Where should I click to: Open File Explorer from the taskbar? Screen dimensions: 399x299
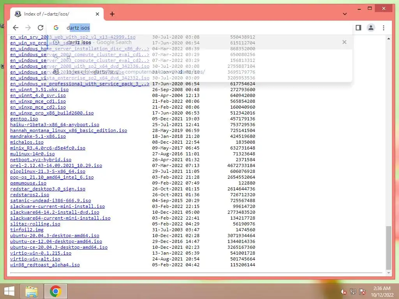[x=32, y=291]
